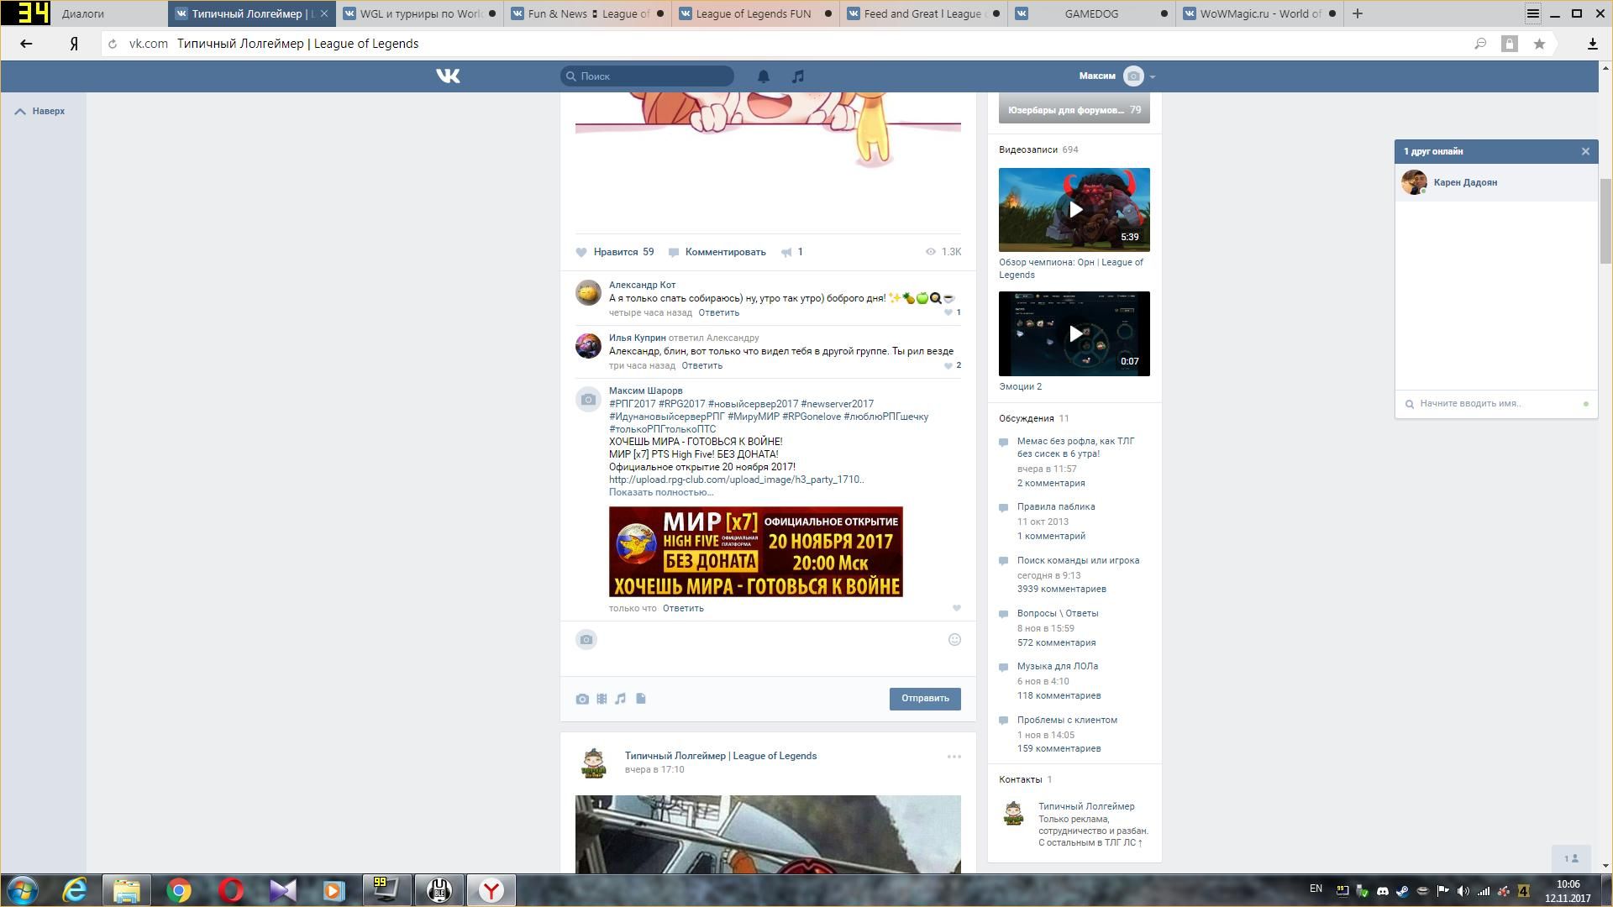Attach audio using the note icon

coord(621,699)
